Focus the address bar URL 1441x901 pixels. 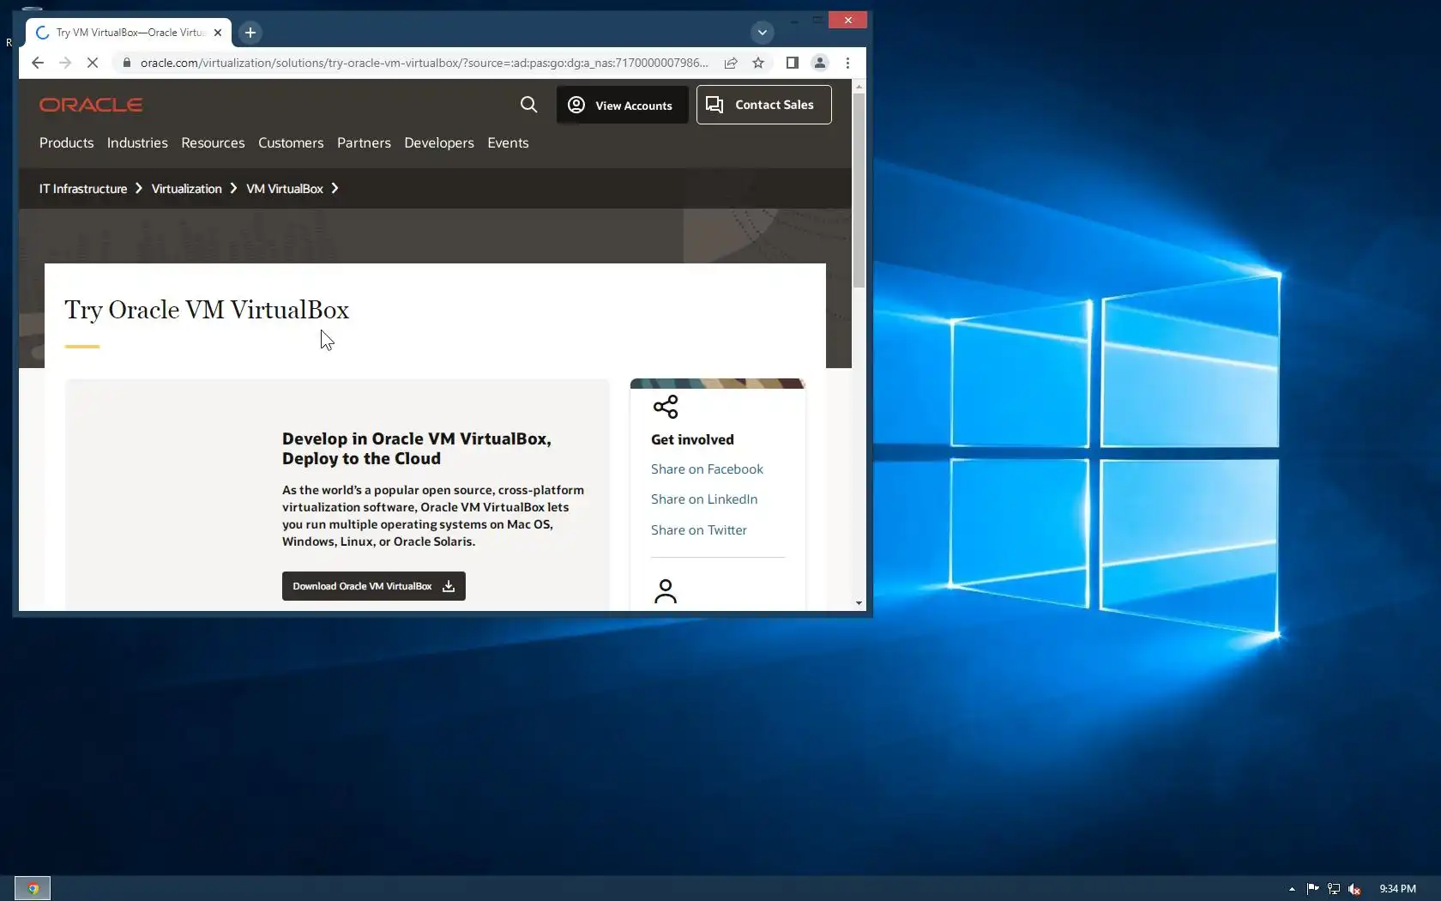tap(425, 63)
